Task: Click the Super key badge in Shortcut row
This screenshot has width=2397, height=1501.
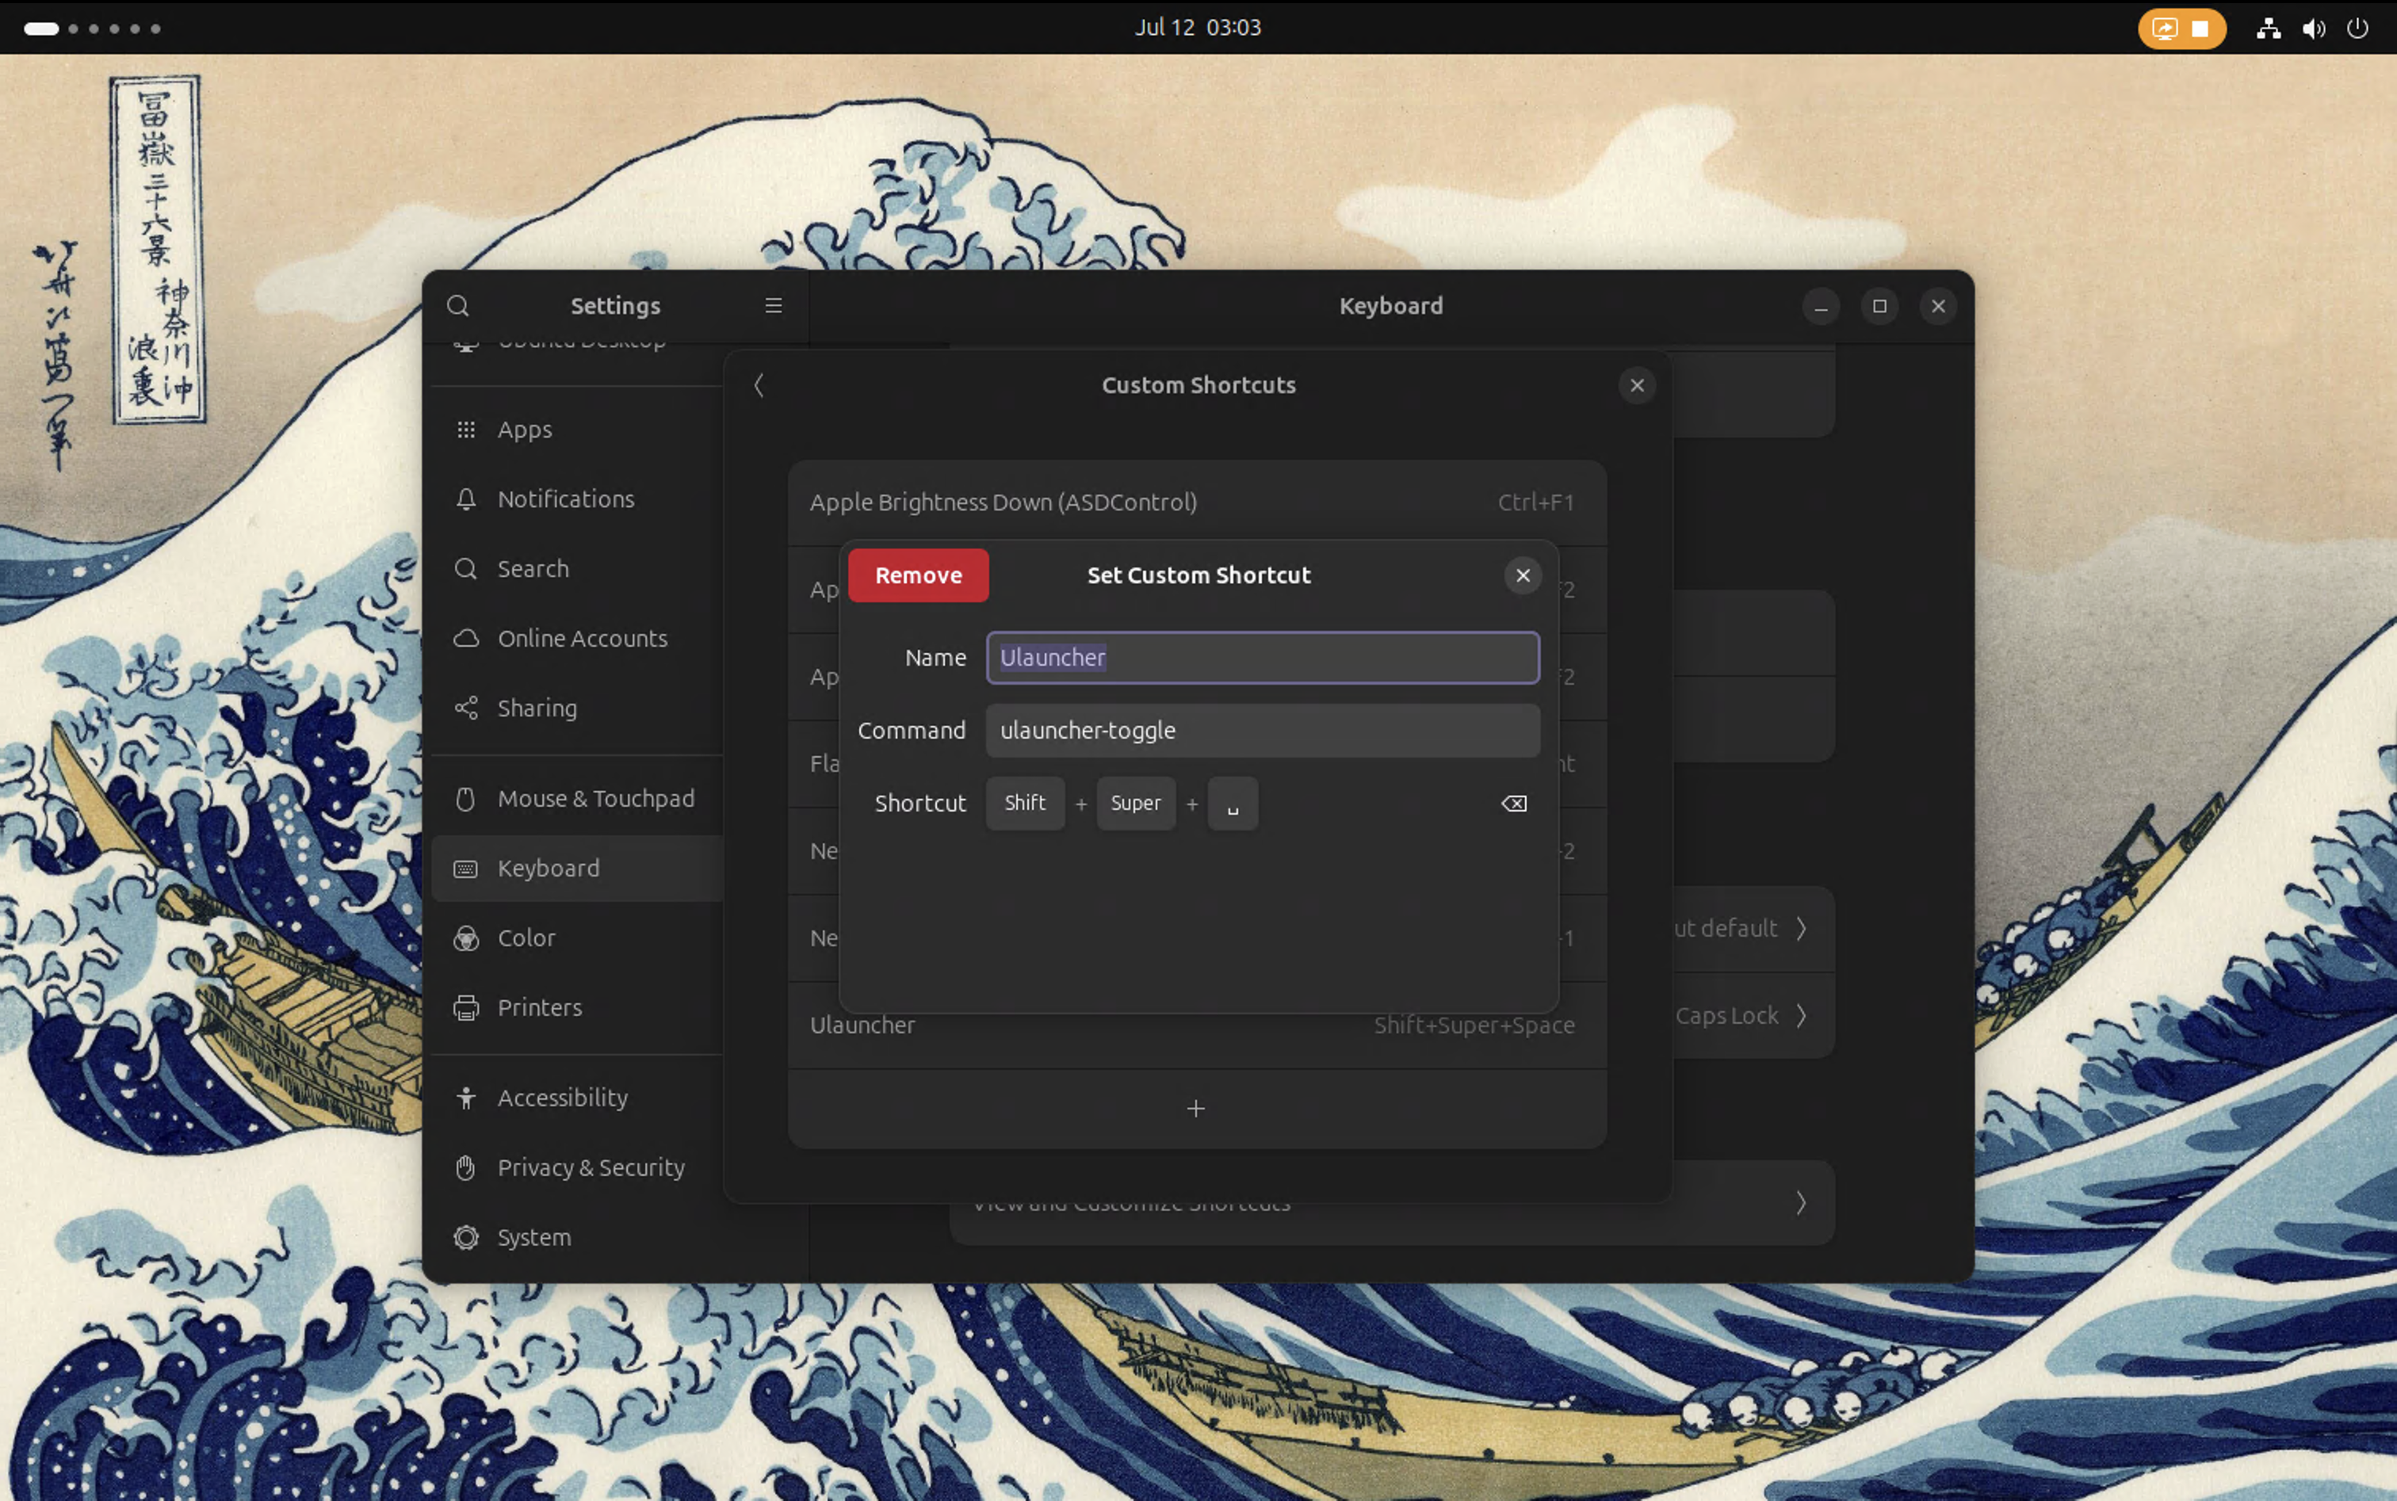Action: [x=1135, y=803]
